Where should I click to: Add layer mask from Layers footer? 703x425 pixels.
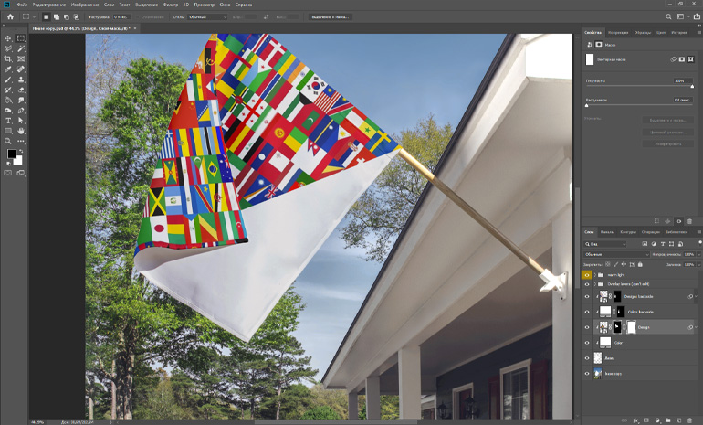[646, 420]
